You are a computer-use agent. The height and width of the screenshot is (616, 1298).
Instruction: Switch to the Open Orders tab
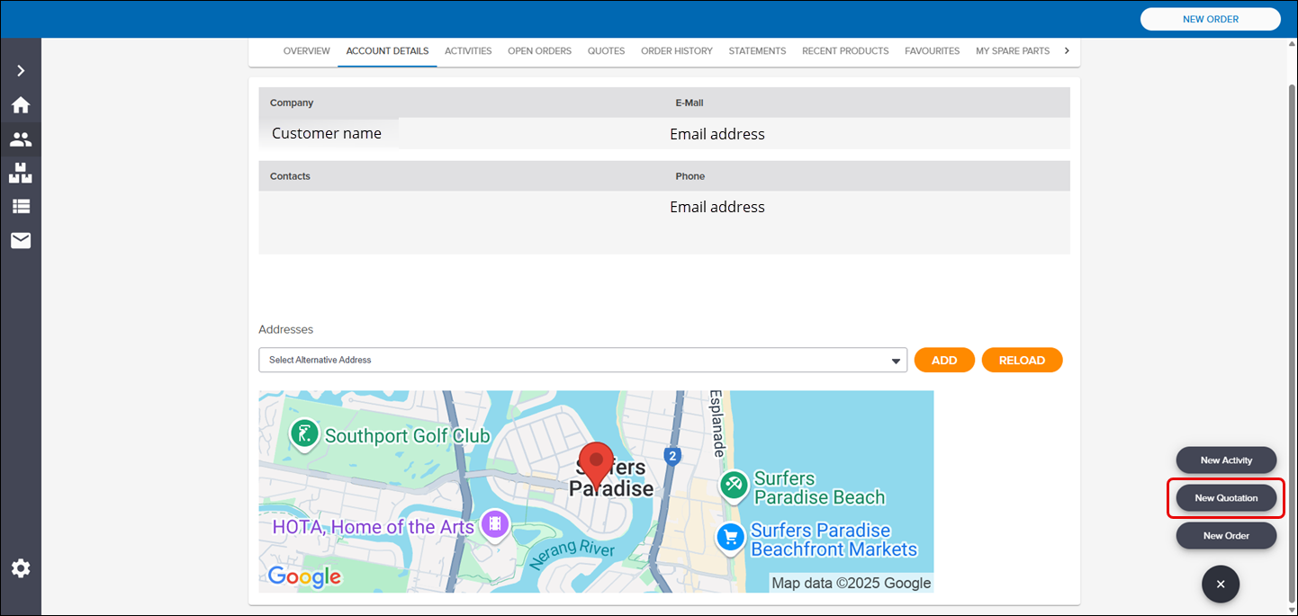[539, 51]
